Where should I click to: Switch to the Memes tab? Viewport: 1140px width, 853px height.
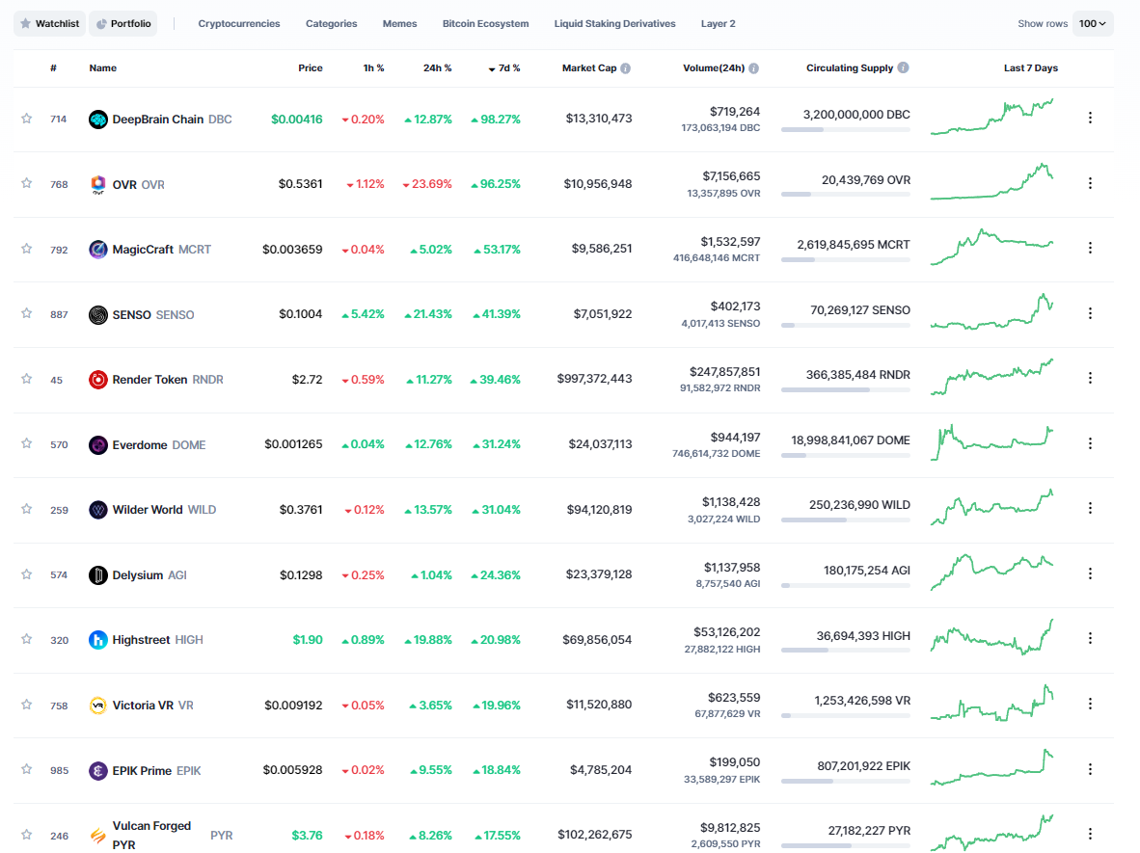399,24
